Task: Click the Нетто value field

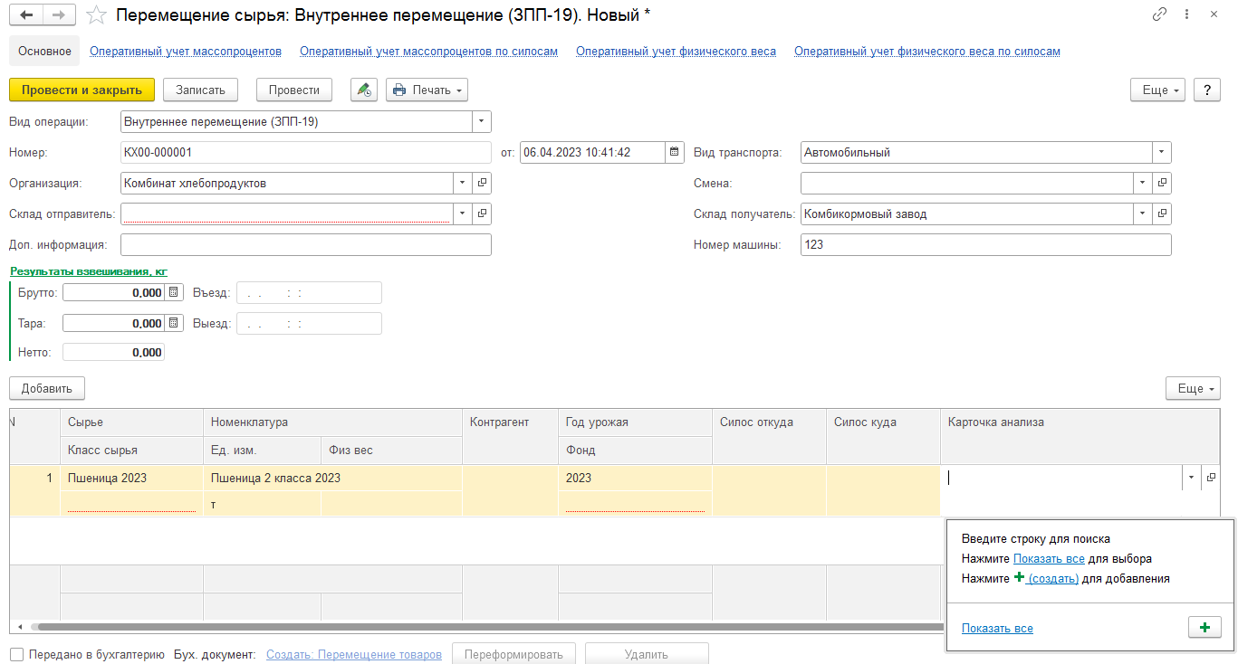Action: pos(113,352)
